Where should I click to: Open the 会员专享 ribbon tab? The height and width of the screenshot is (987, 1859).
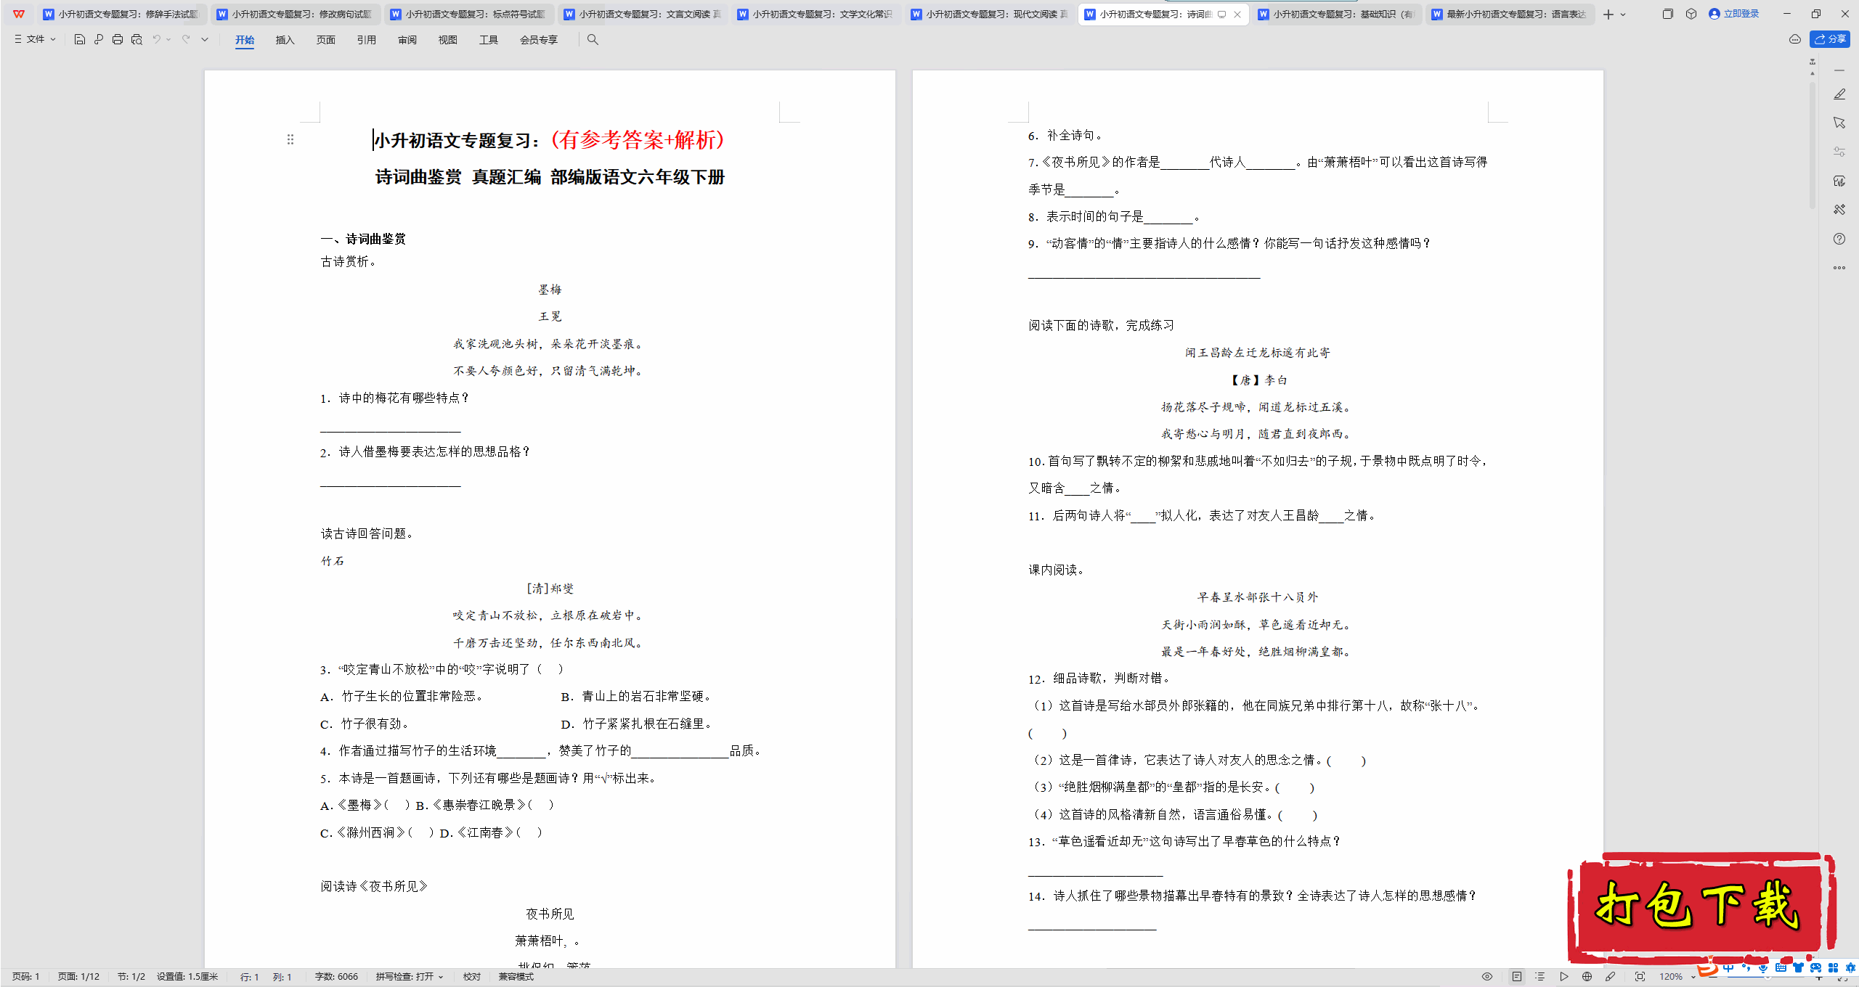[x=539, y=40]
